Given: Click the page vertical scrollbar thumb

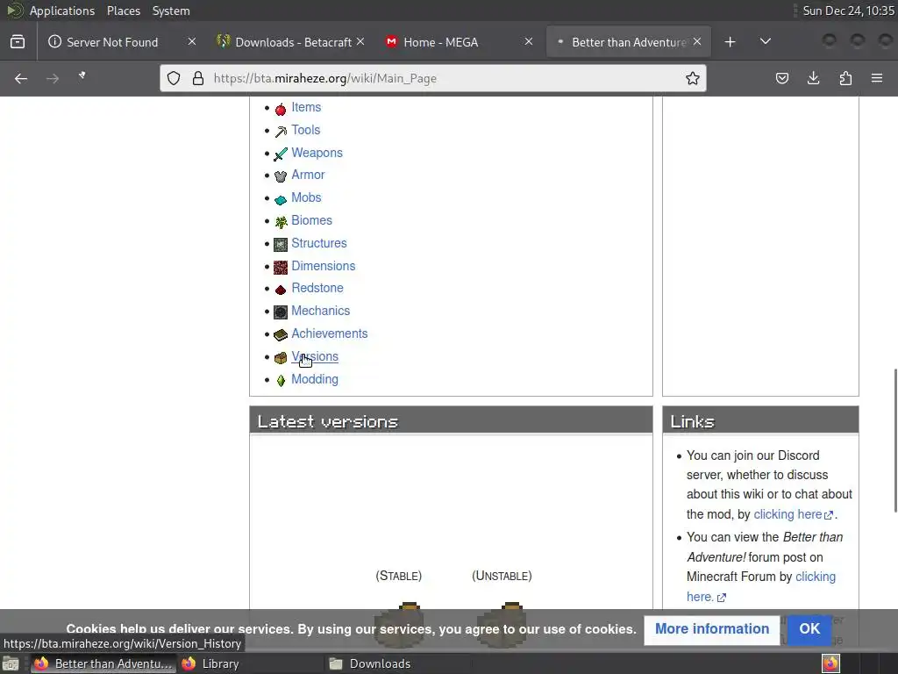Looking at the screenshot, I should pos(894,441).
